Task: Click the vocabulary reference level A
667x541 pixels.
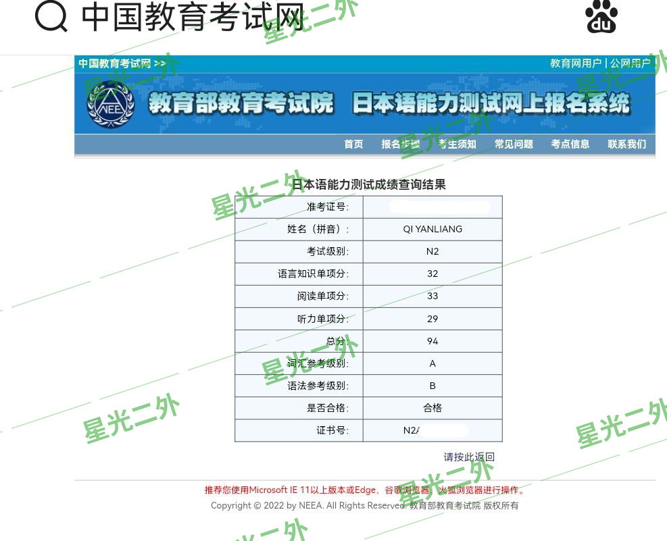Action: (433, 363)
